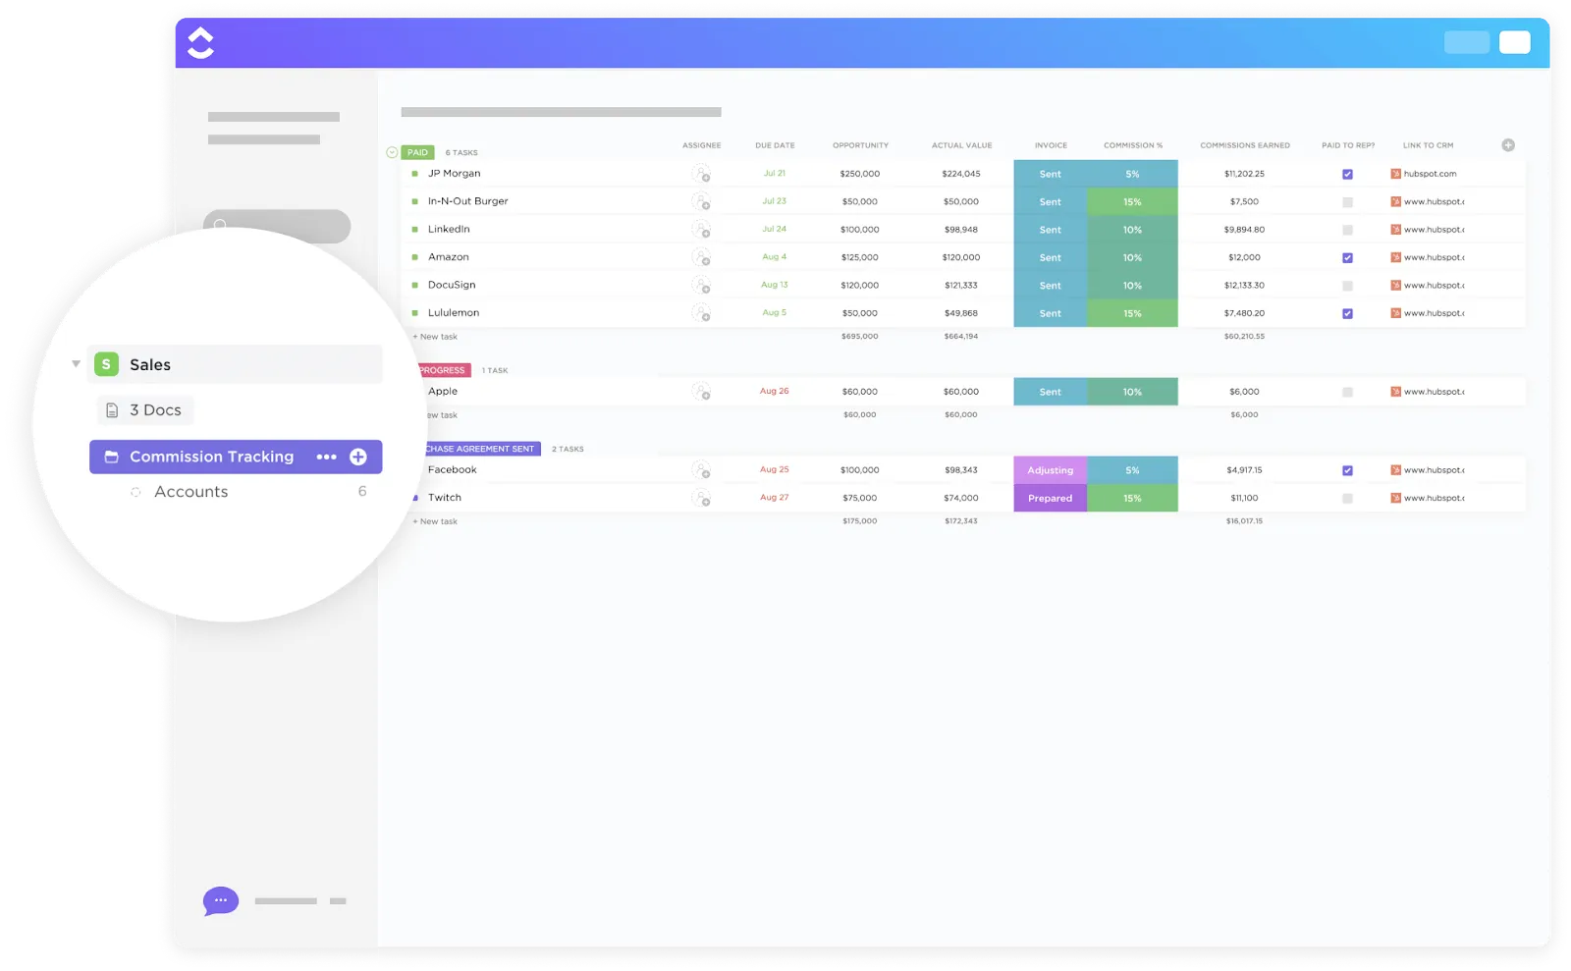Sort by the Due Date column header

[775, 145]
